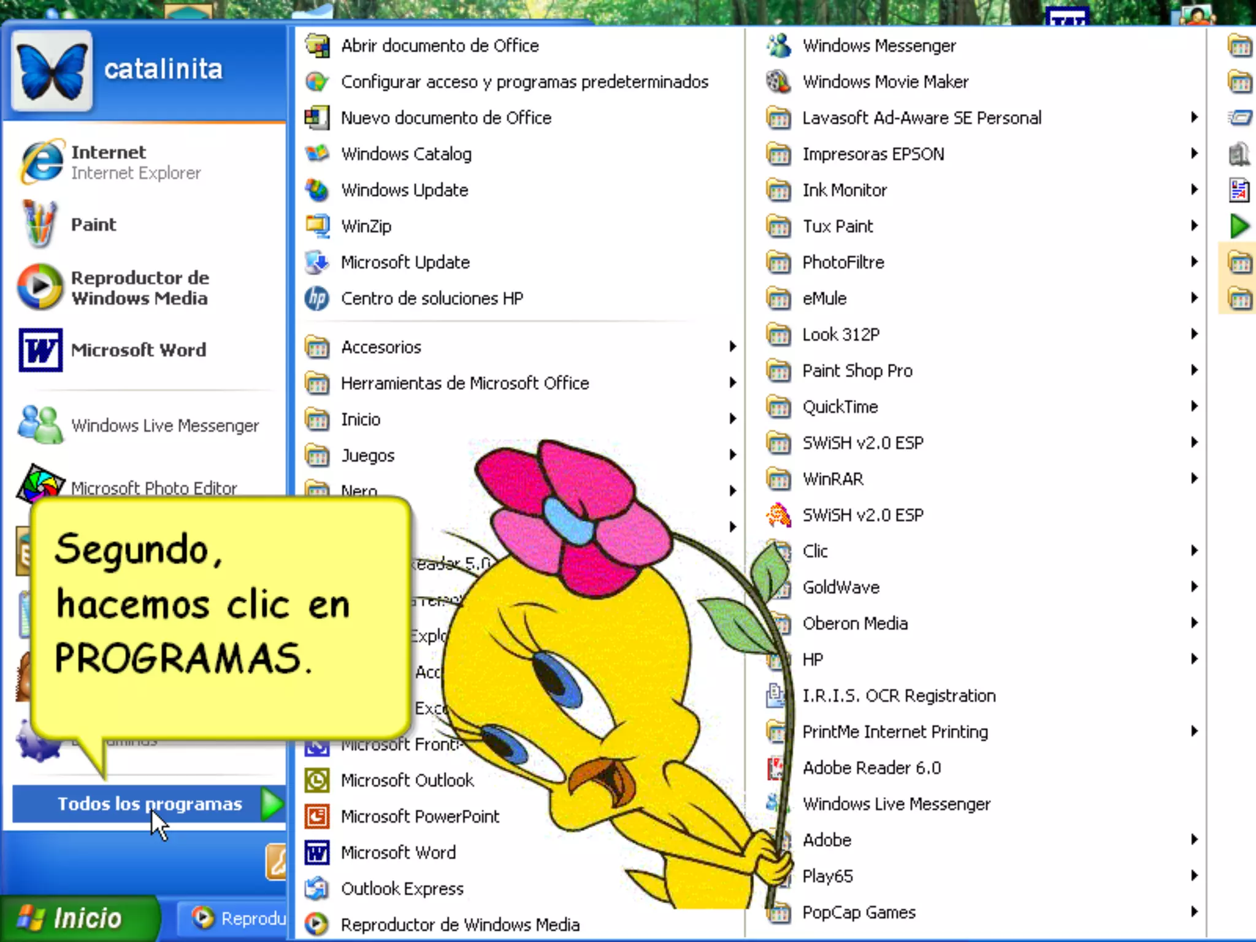Image resolution: width=1256 pixels, height=942 pixels.
Task: Open the WinZip program icon
Action: (x=318, y=226)
